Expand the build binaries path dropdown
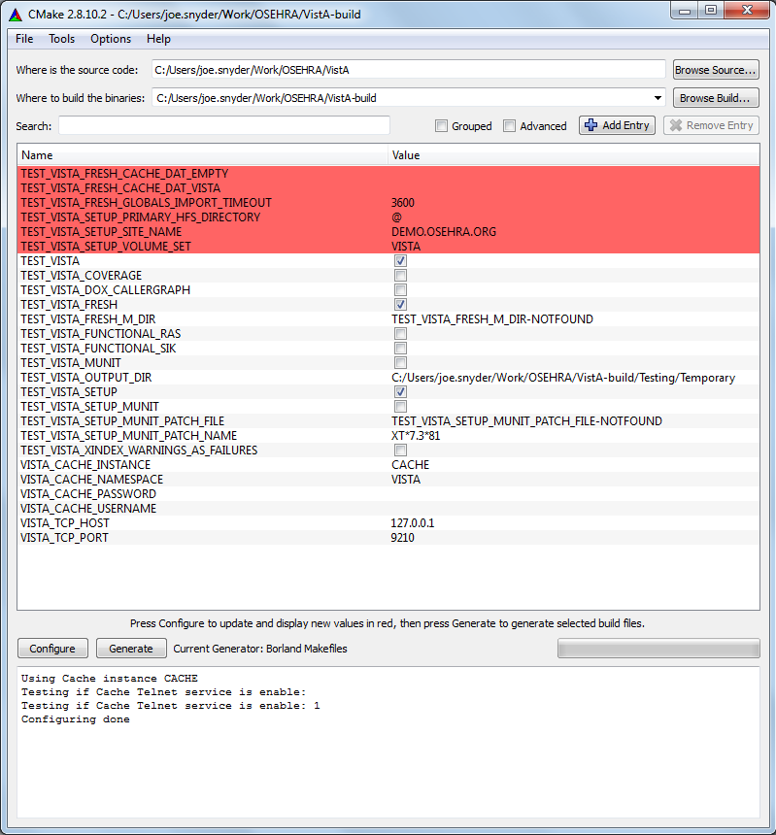Image resolution: width=776 pixels, height=835 pixels. (658, 98)
